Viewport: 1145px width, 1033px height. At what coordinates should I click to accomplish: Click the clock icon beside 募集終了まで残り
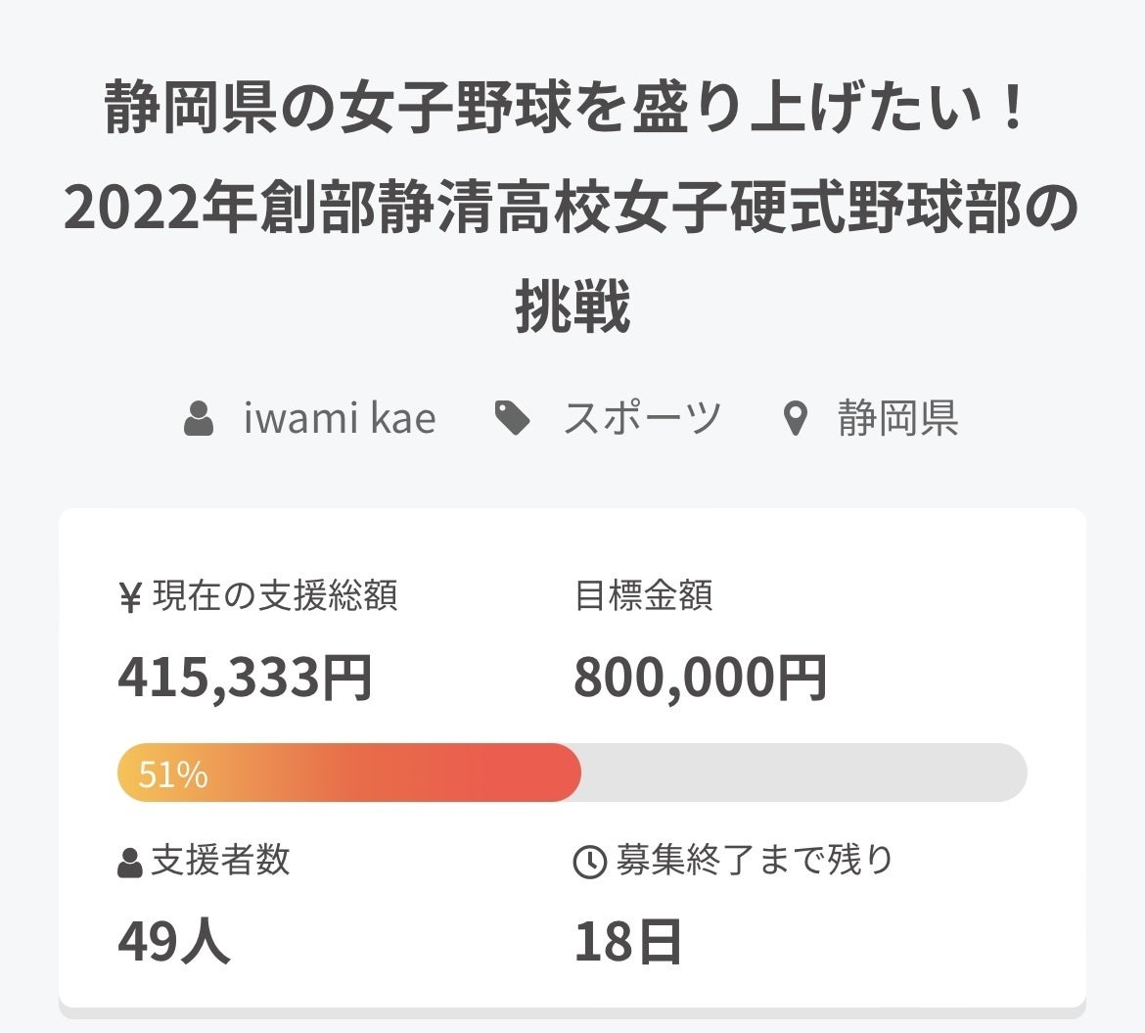[x=589, y=863]
